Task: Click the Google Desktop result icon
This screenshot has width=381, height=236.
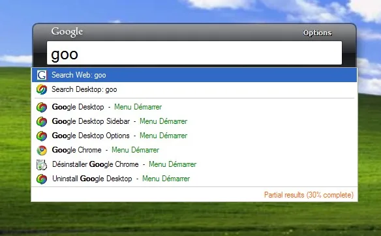Action: pos(42,107)
